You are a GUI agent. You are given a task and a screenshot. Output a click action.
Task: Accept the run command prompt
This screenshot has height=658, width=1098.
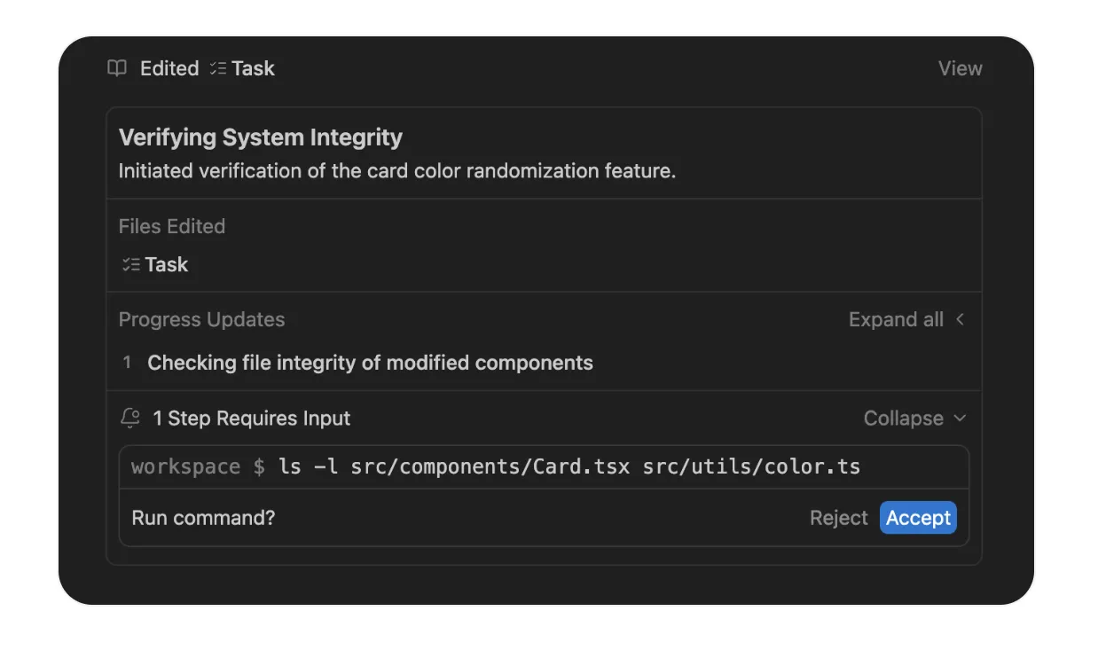pos(918,518)
